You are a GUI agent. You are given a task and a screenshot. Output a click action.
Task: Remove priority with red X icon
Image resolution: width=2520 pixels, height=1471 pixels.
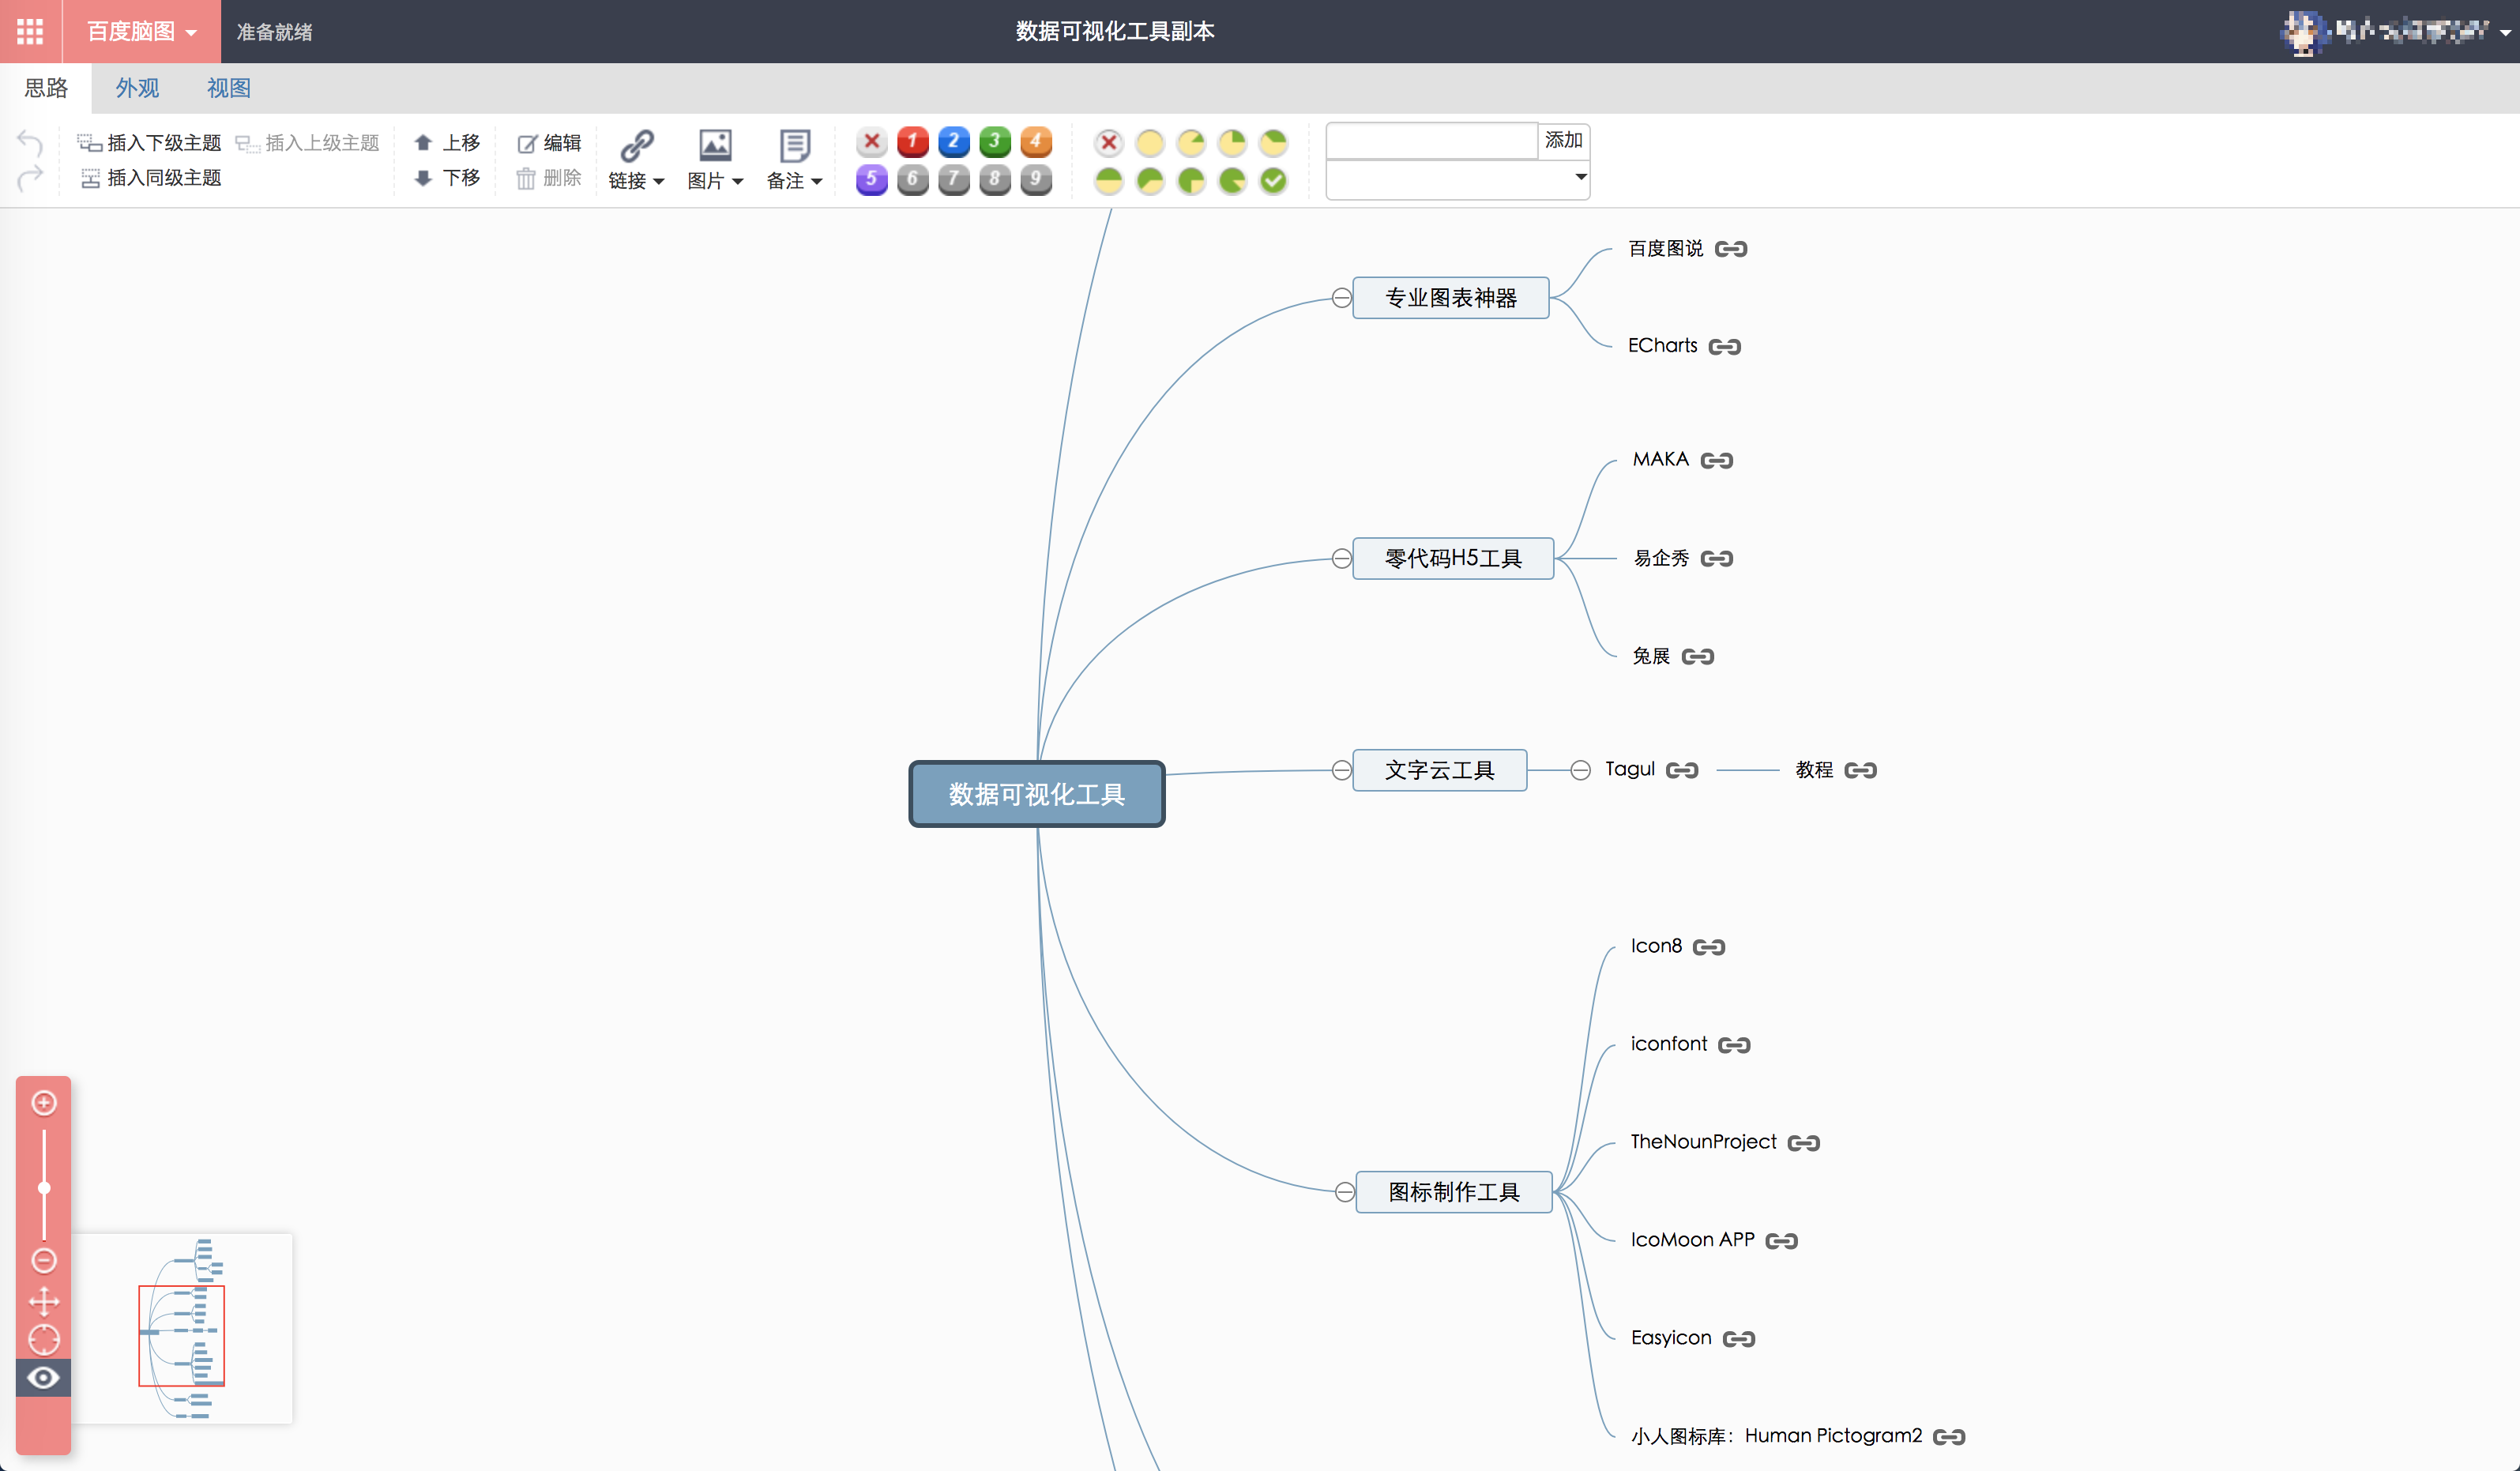pyautogui.click(x=871, y=142)
